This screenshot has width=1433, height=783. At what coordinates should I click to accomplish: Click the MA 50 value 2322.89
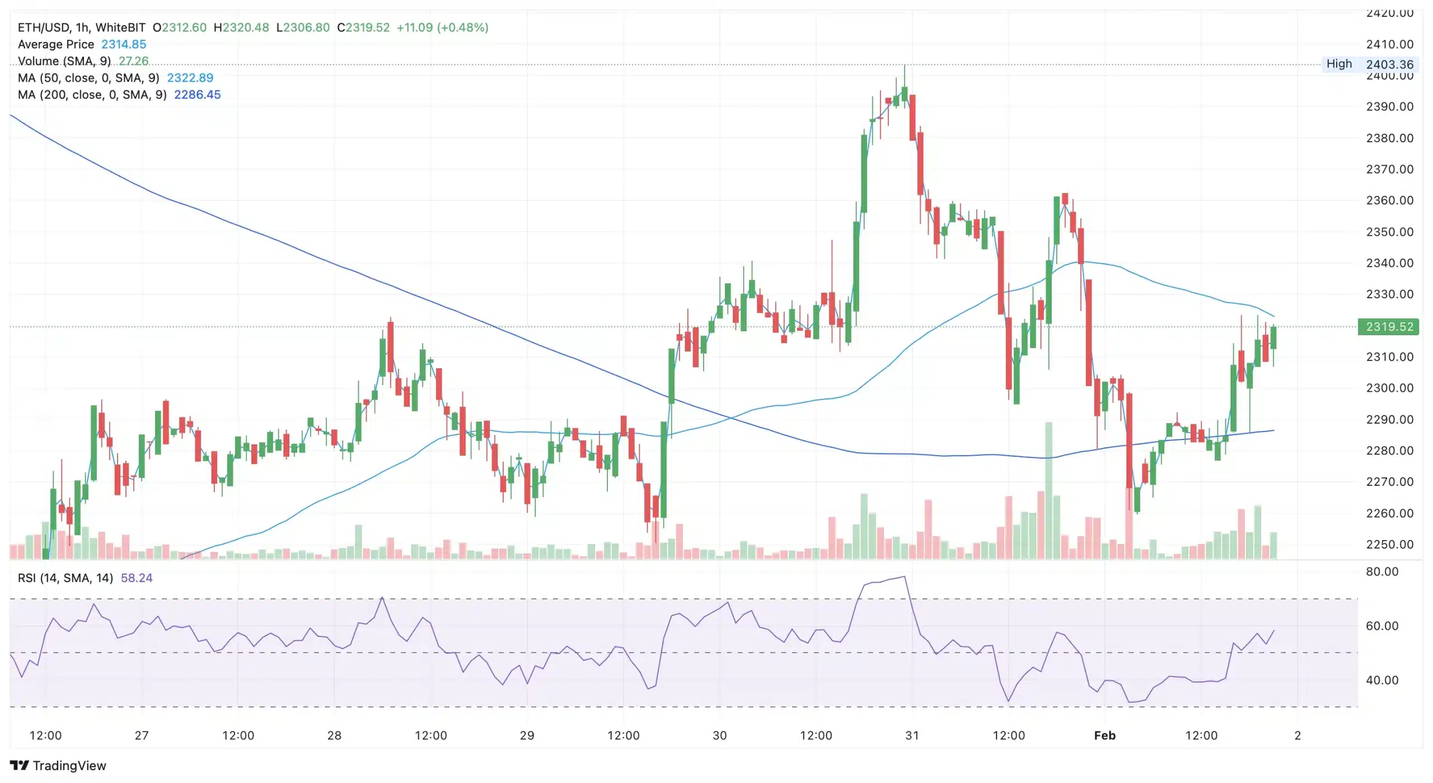pos(190,78)
